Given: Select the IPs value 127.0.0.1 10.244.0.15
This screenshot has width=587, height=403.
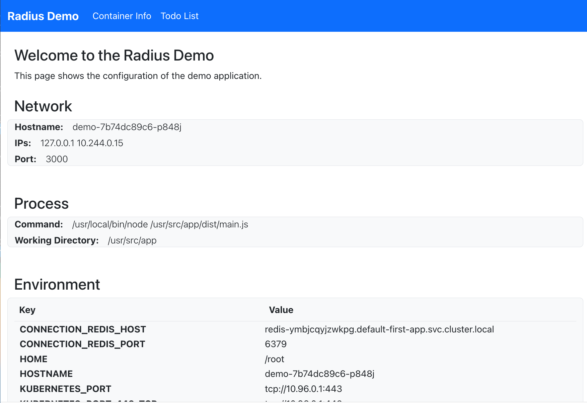Looking at the screenshot, I should click(x=82, y=143).
